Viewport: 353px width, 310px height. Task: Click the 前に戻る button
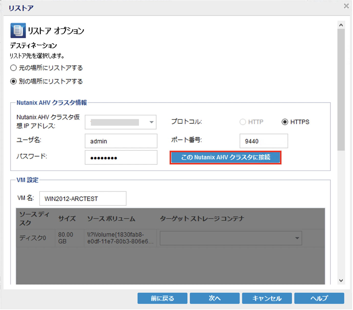[162, 298]
